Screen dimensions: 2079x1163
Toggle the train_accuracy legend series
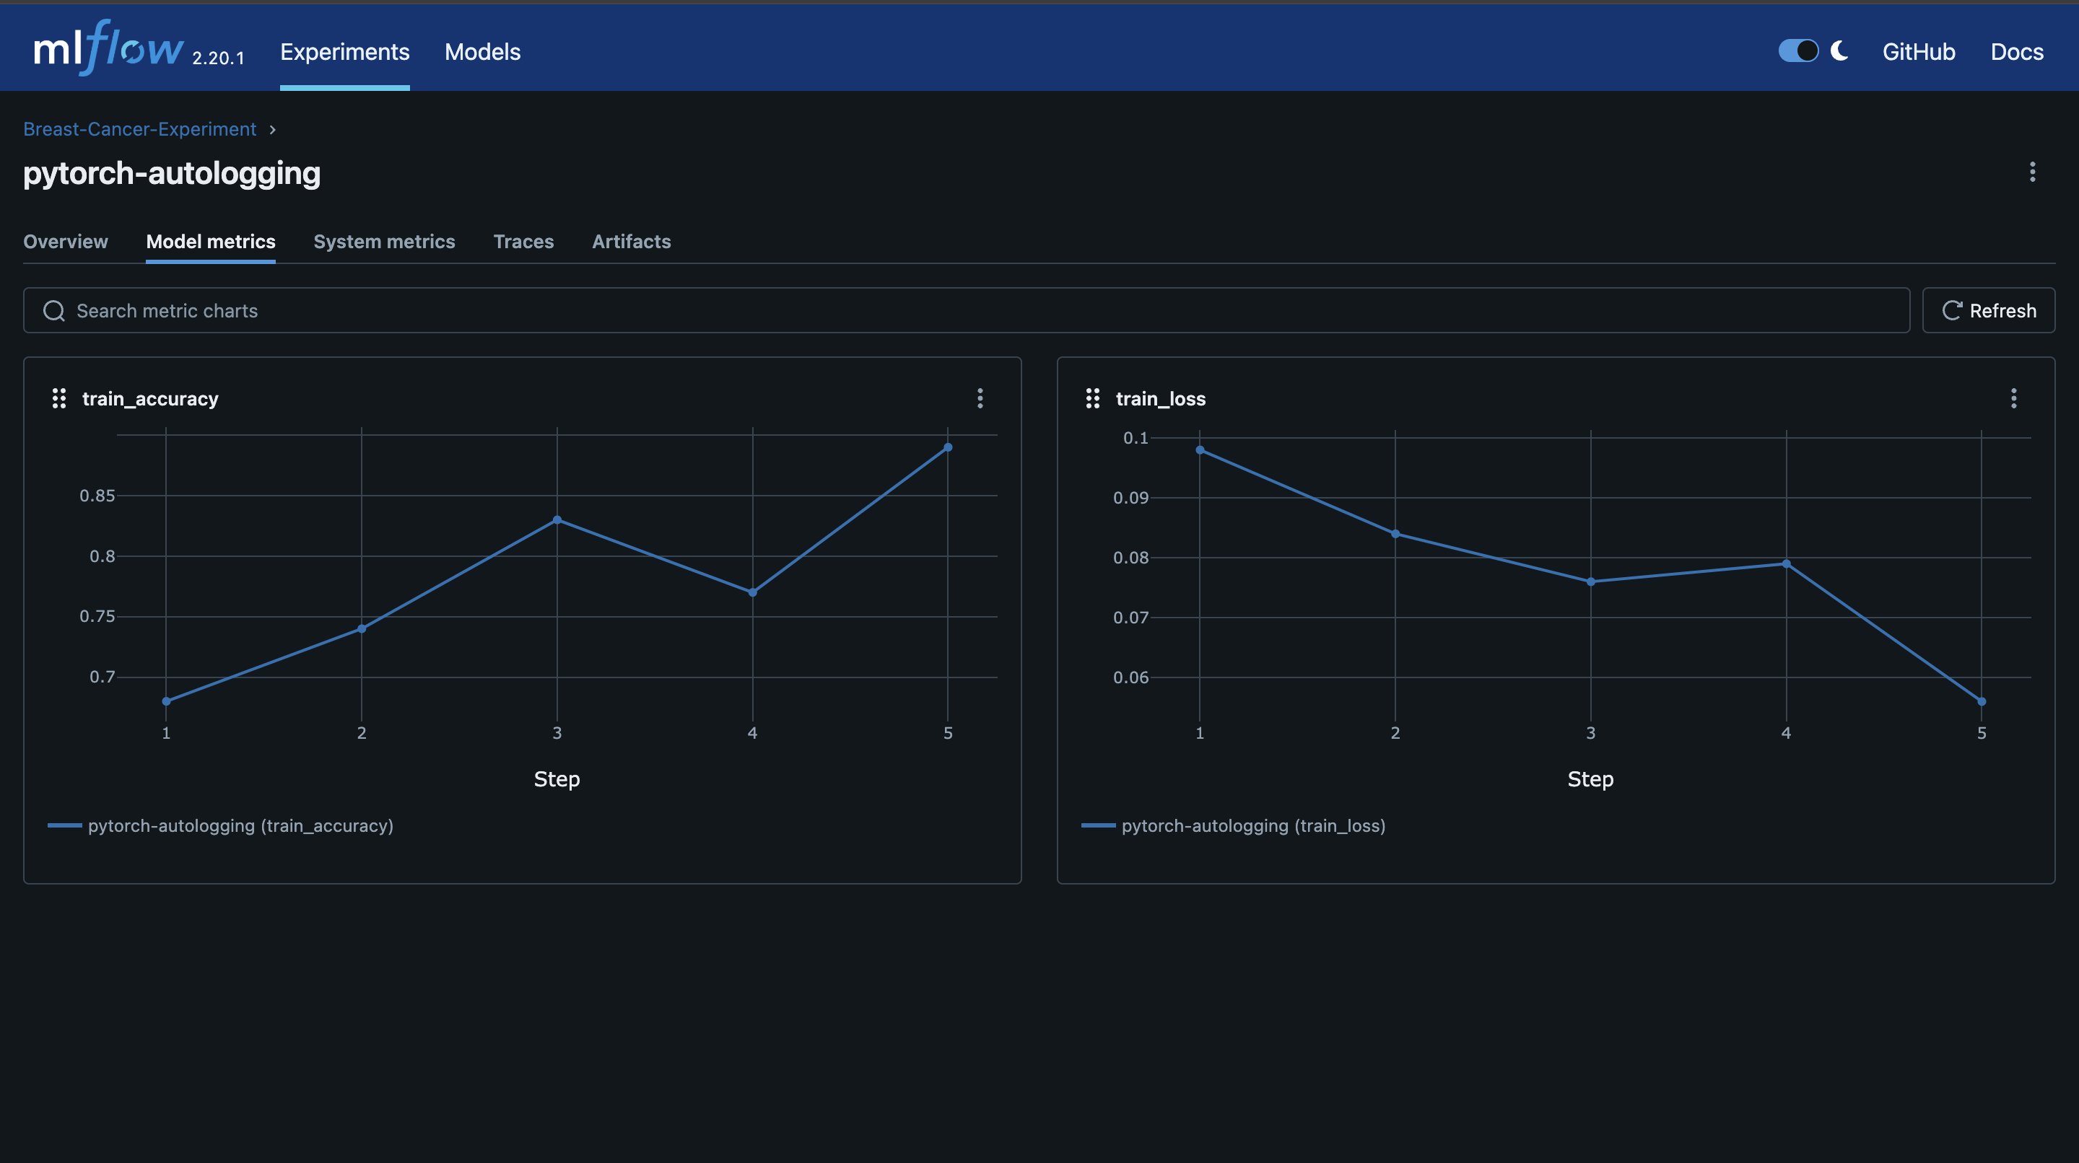[240, 826]
